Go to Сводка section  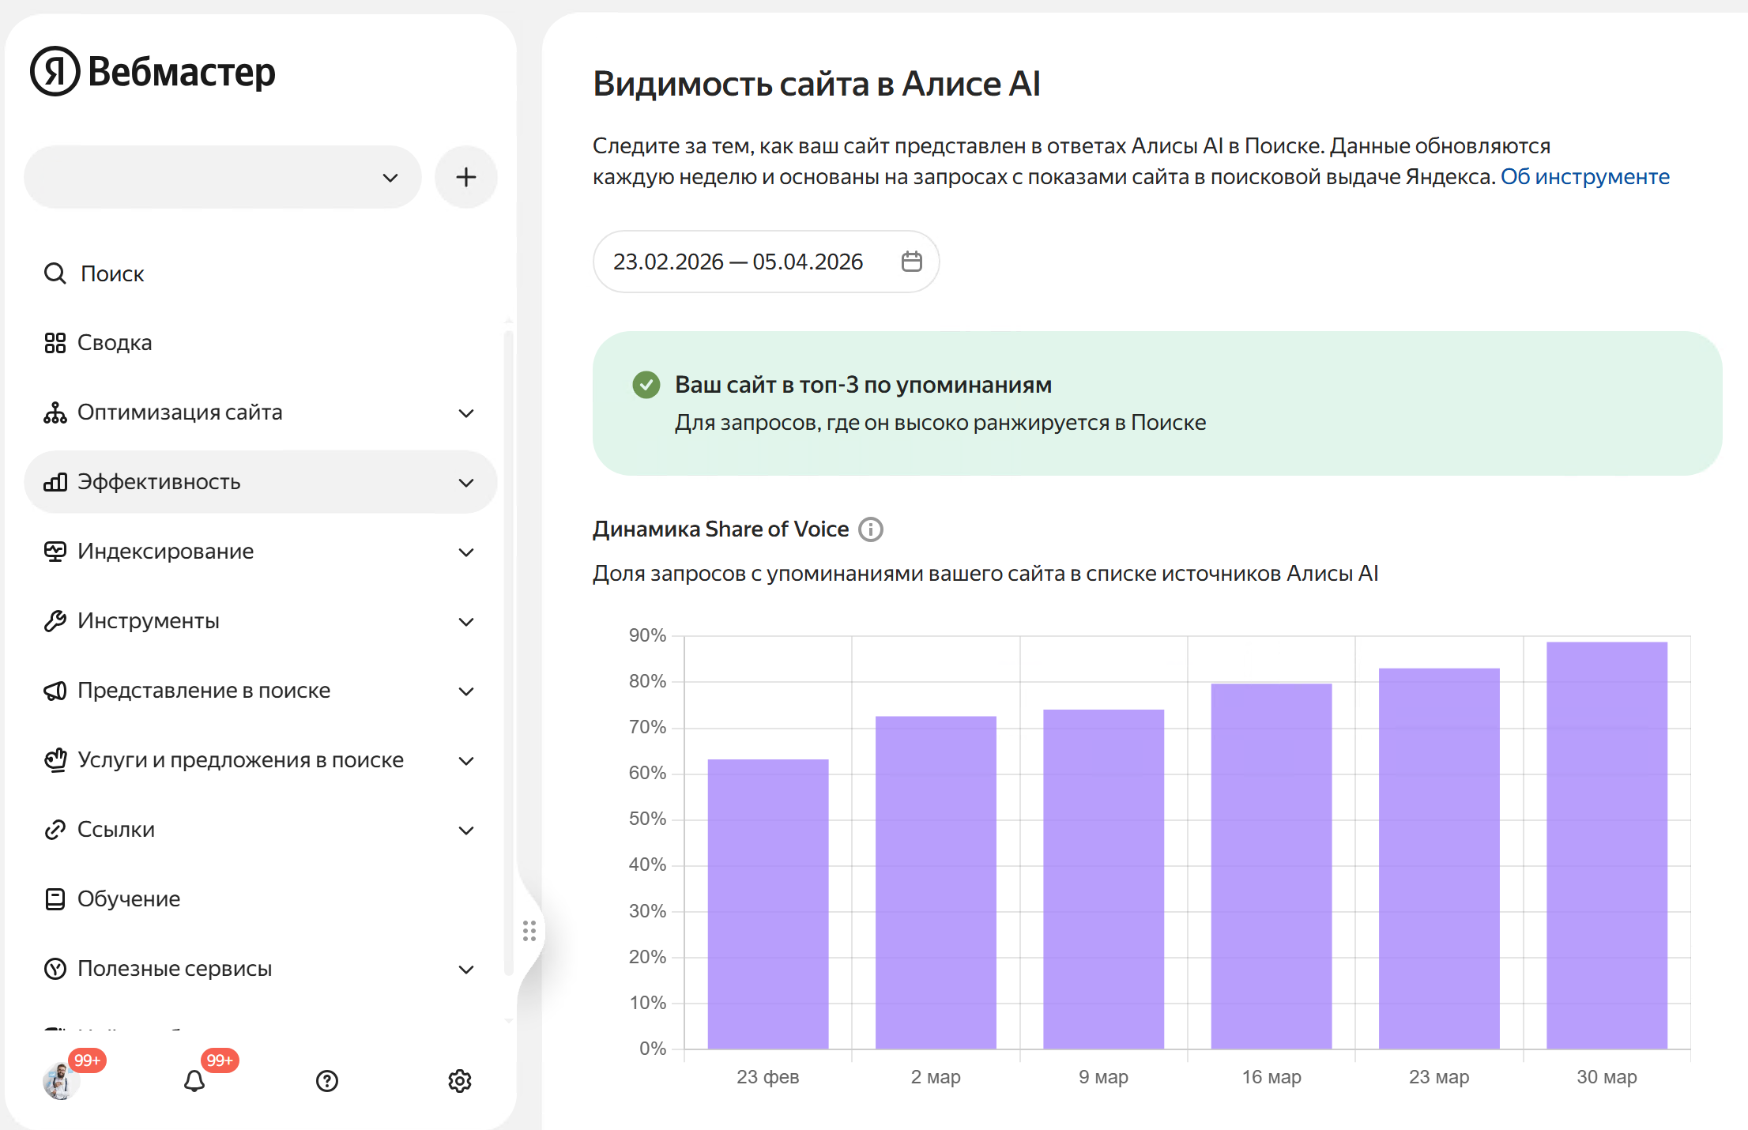pyautogui.click(x=115, y=343)
